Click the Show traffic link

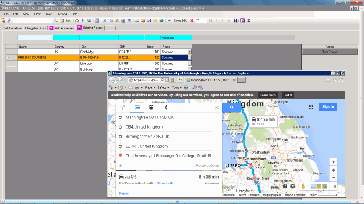[x=166, y=183]
